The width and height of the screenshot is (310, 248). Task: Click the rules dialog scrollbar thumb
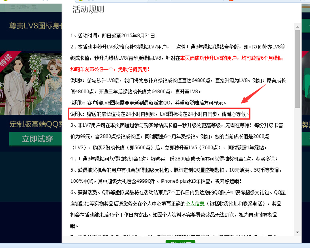tap(297, 69)
